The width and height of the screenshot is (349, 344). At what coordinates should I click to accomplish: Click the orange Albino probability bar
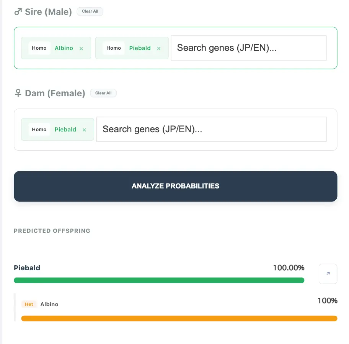(179, 318)
